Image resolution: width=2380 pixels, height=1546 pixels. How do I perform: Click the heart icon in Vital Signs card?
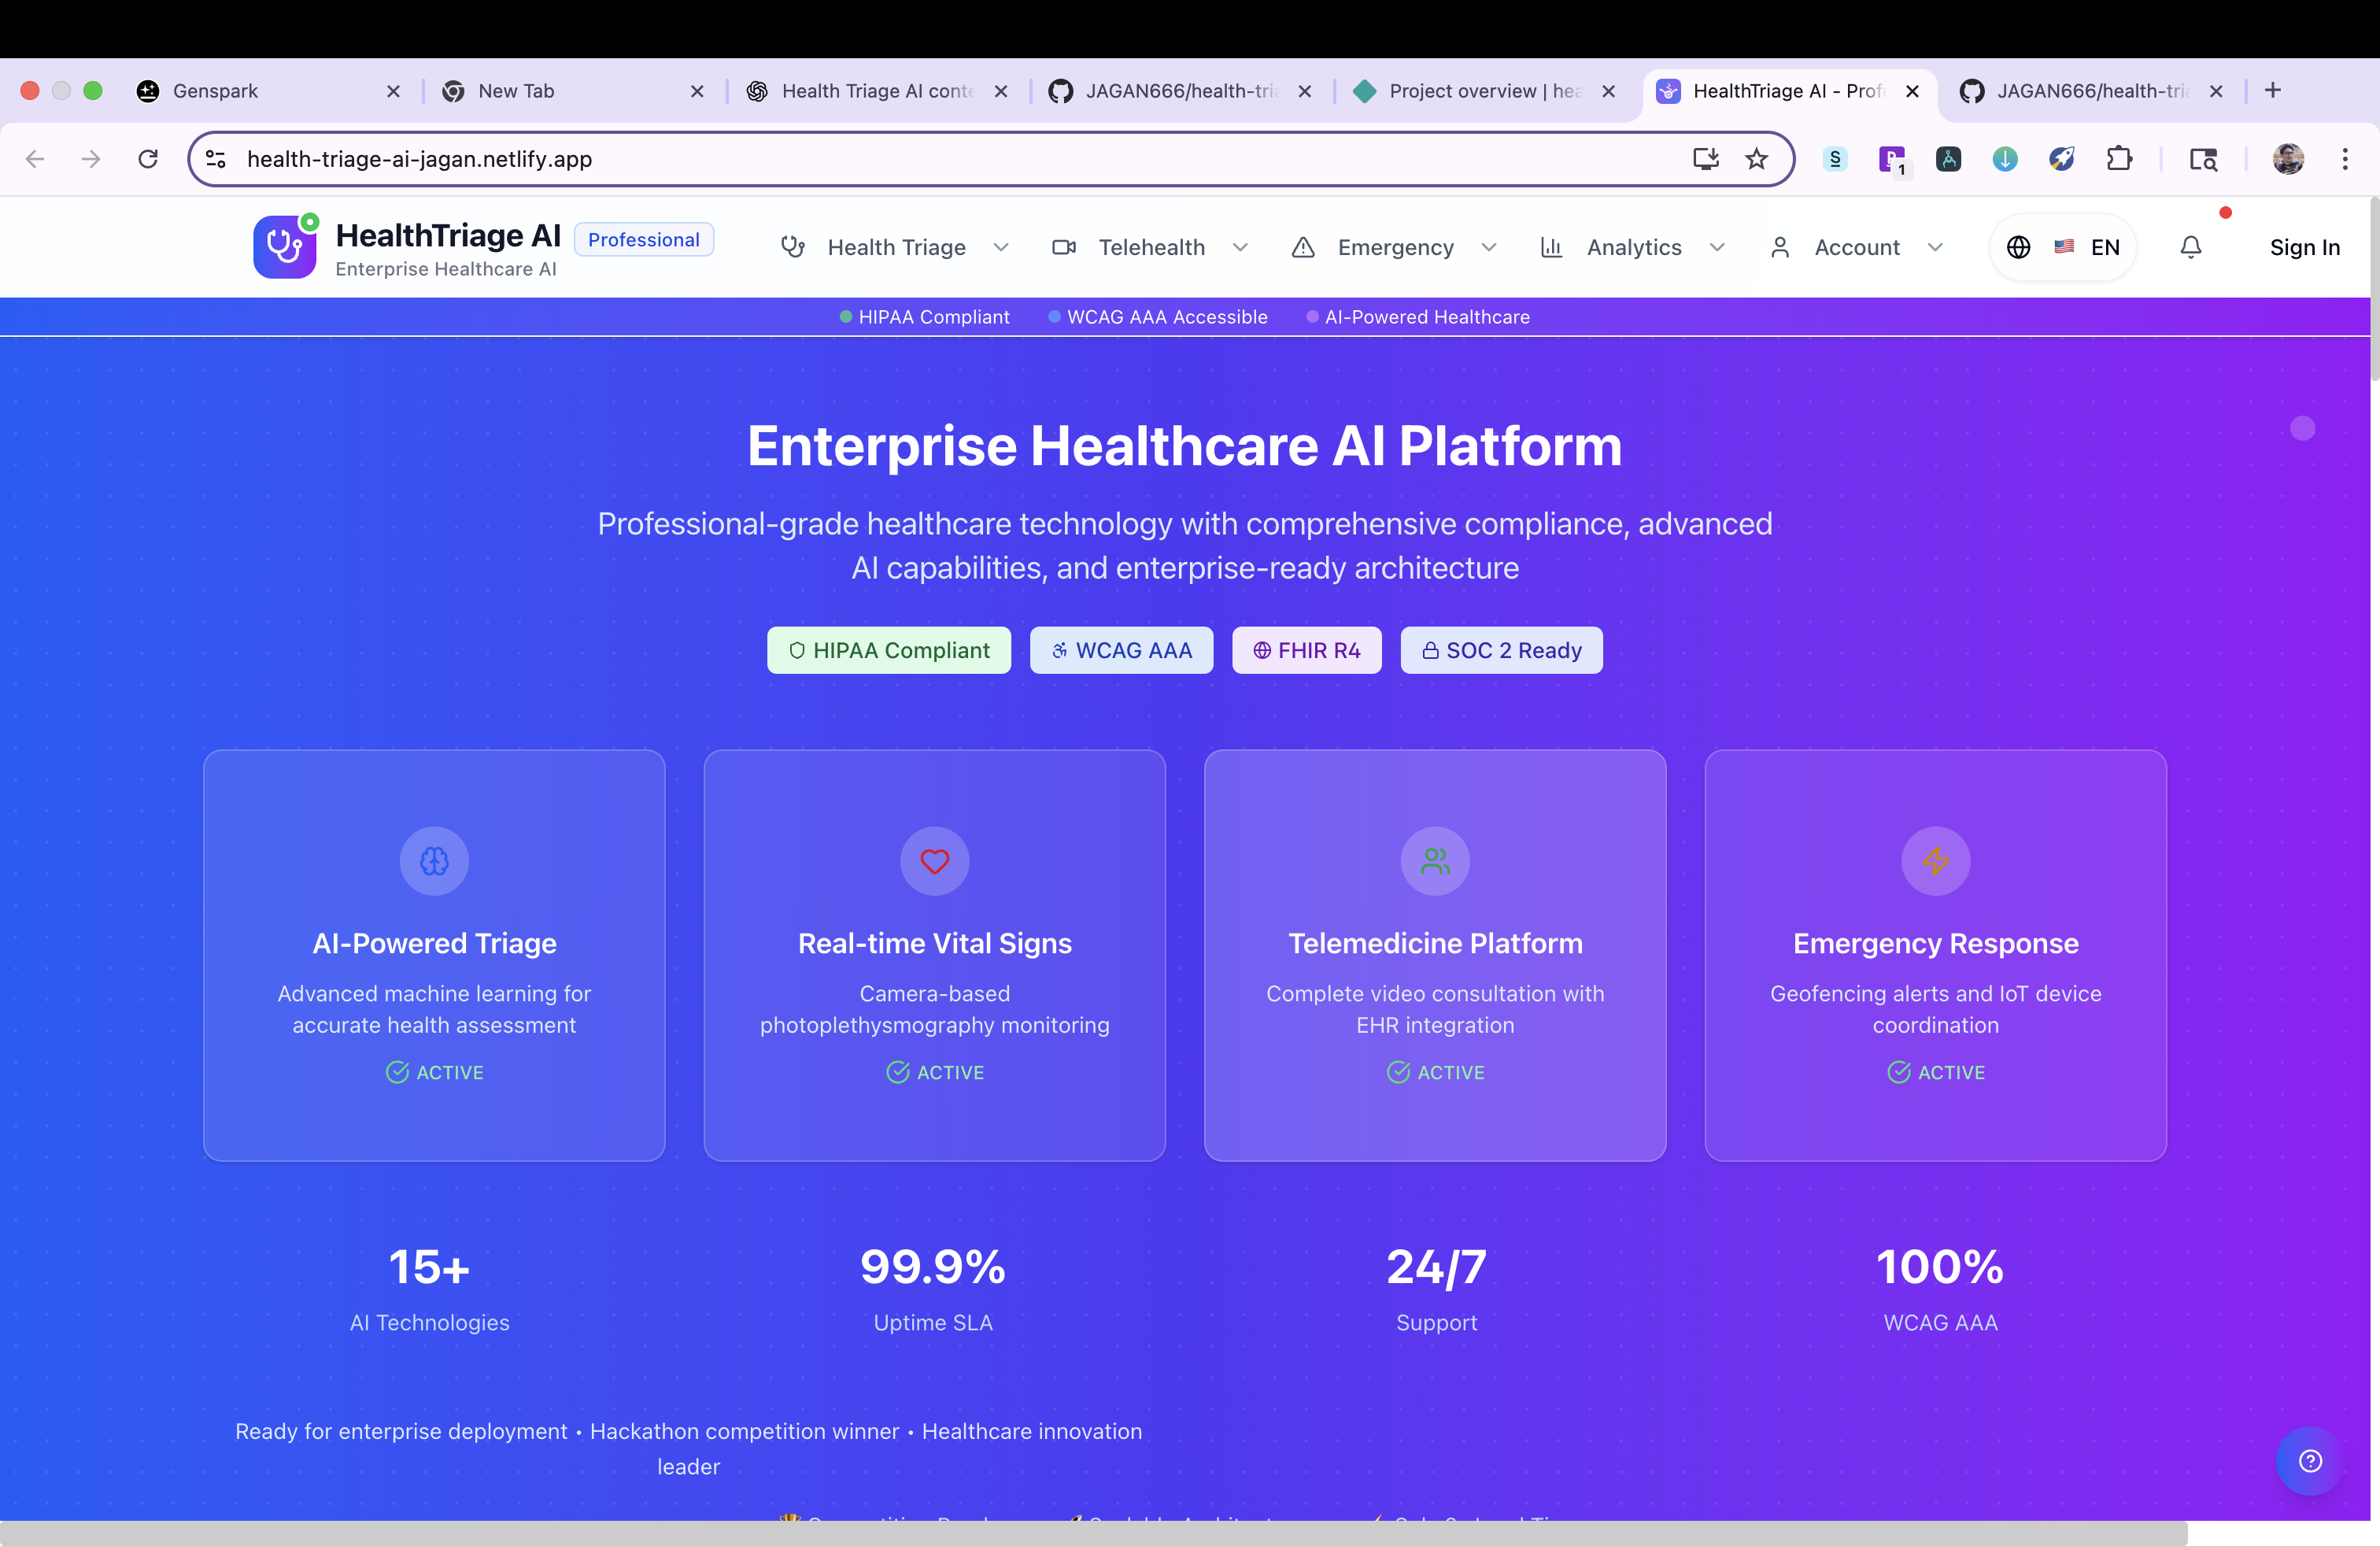click(934, 861)
